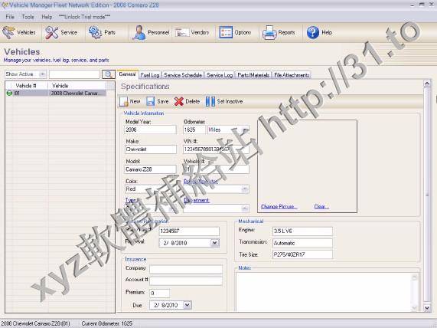Open the Vehicles section keys icon
Viewport: 437px width, 328px height.
coord(8,32)
